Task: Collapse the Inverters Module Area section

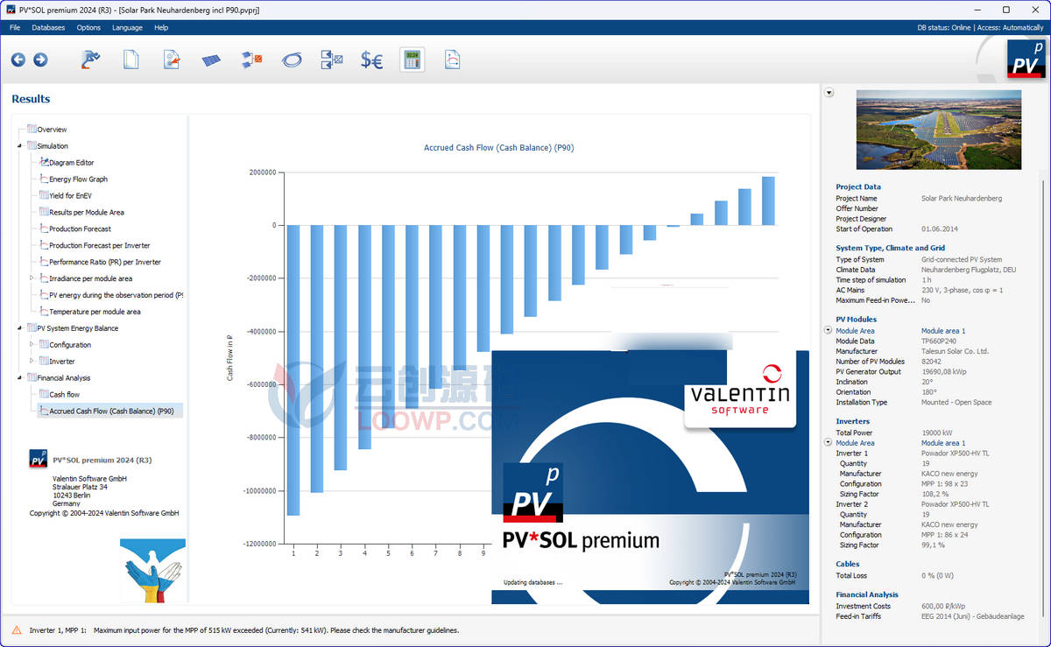Action: click(x=829, y=443)
